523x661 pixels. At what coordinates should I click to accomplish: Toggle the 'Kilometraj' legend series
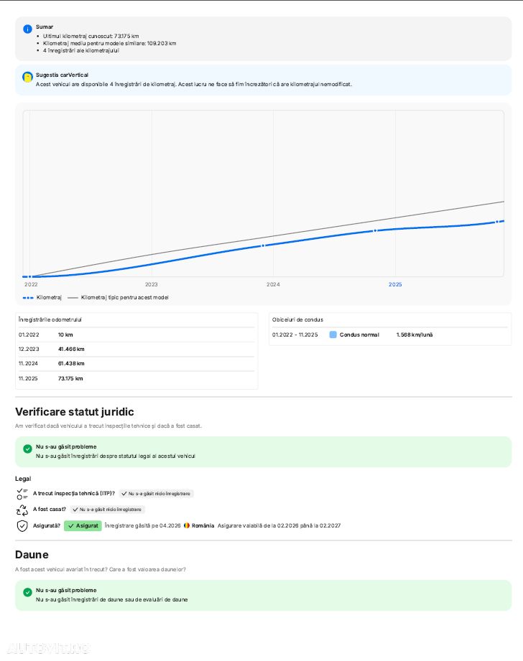(x=42, y=297)
